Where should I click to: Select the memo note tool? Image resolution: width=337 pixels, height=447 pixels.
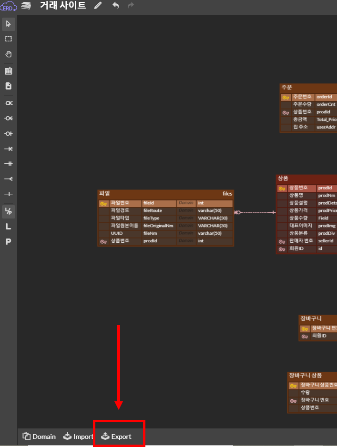click(x=8, y=86)
